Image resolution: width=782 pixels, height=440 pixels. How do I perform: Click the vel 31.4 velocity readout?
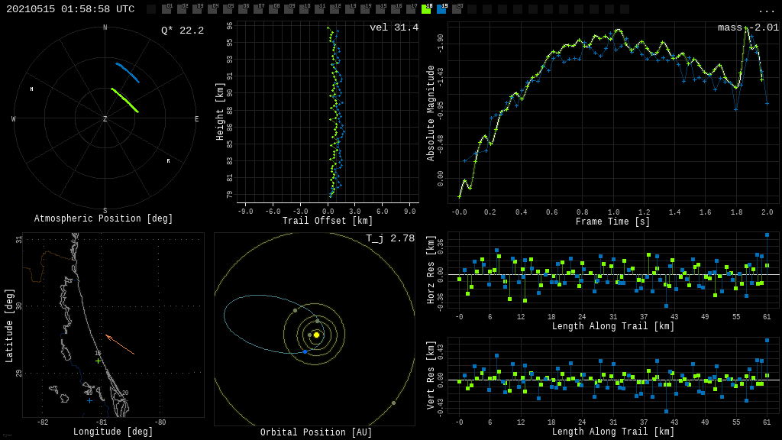tap(394, 27)
